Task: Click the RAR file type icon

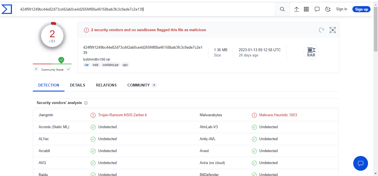Action: (x=311, y=52)
